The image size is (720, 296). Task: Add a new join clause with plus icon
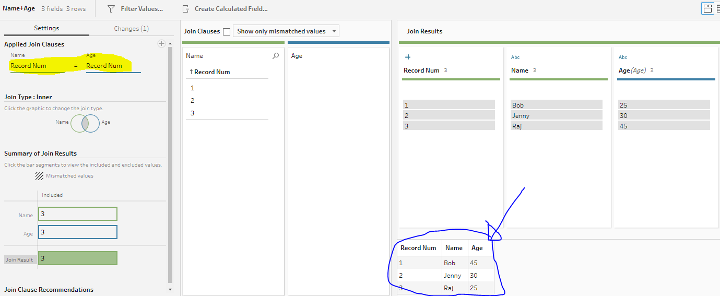[161, 44]
